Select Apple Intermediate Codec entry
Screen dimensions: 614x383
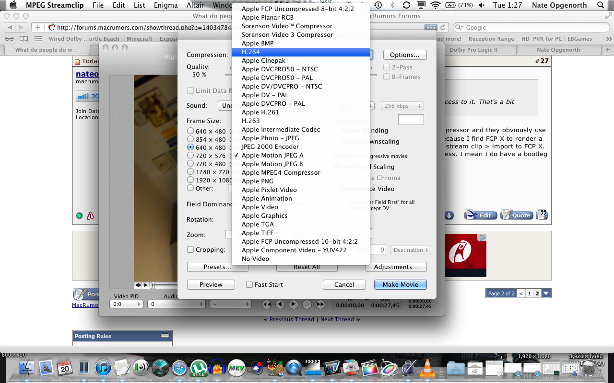(x=301, y=130)
